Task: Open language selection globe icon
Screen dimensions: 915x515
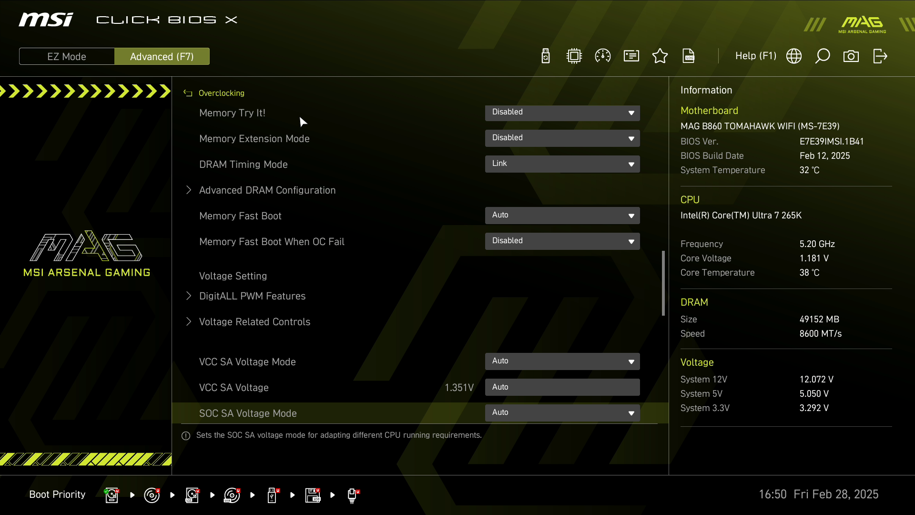Action: pyautogui.click(x=794, y=56)
